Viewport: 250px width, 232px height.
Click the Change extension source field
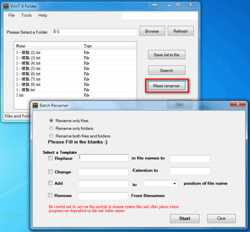(x=103, y=172)
